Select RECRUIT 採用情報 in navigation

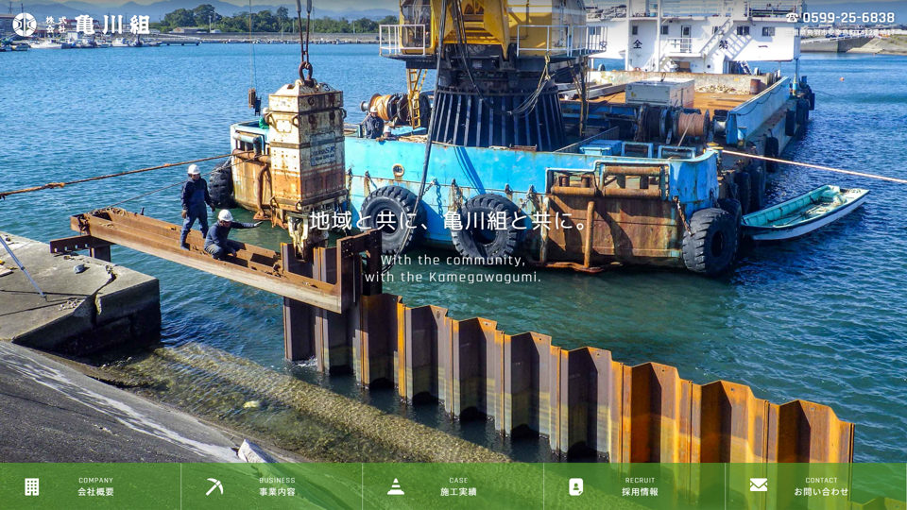640,486
